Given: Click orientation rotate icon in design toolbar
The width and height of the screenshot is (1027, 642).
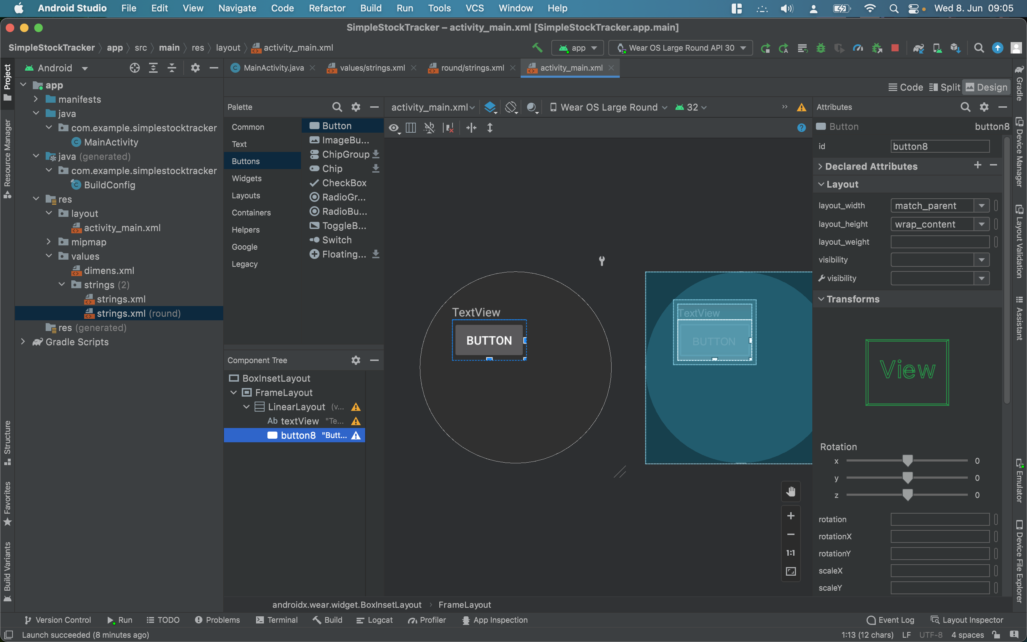Looking at the screenshot, I should (x=511, y=107).
